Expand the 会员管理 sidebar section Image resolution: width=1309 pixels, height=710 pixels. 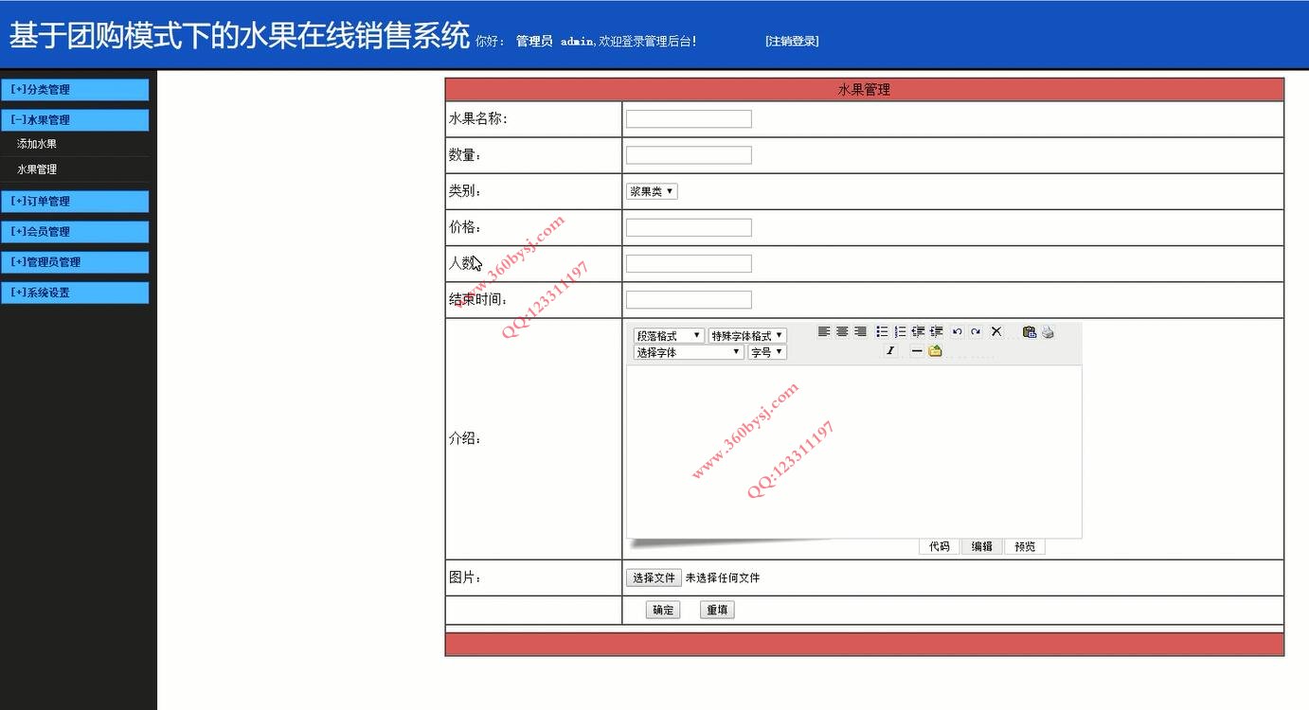75,232
